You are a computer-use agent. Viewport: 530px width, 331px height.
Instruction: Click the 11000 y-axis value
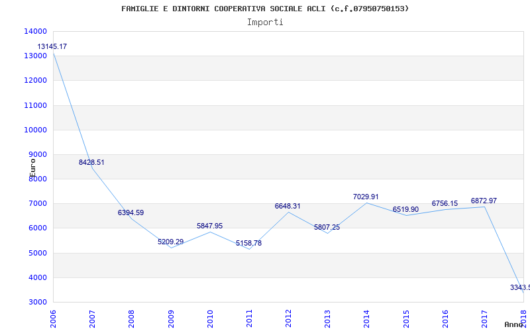pos(35,105)
